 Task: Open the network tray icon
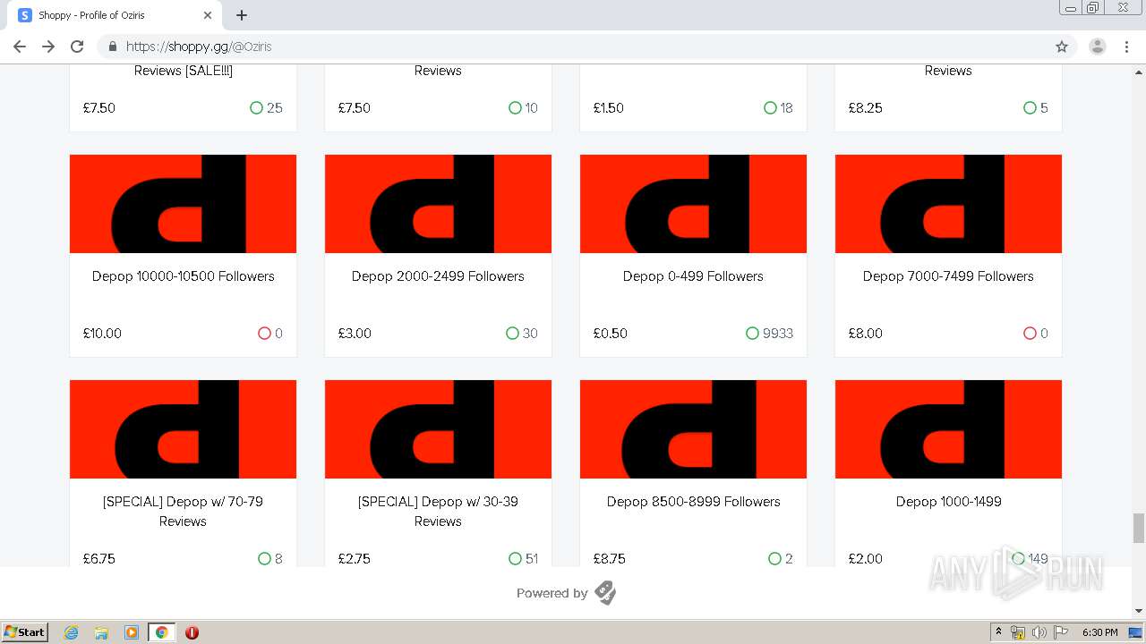[x=1018, y=632]
